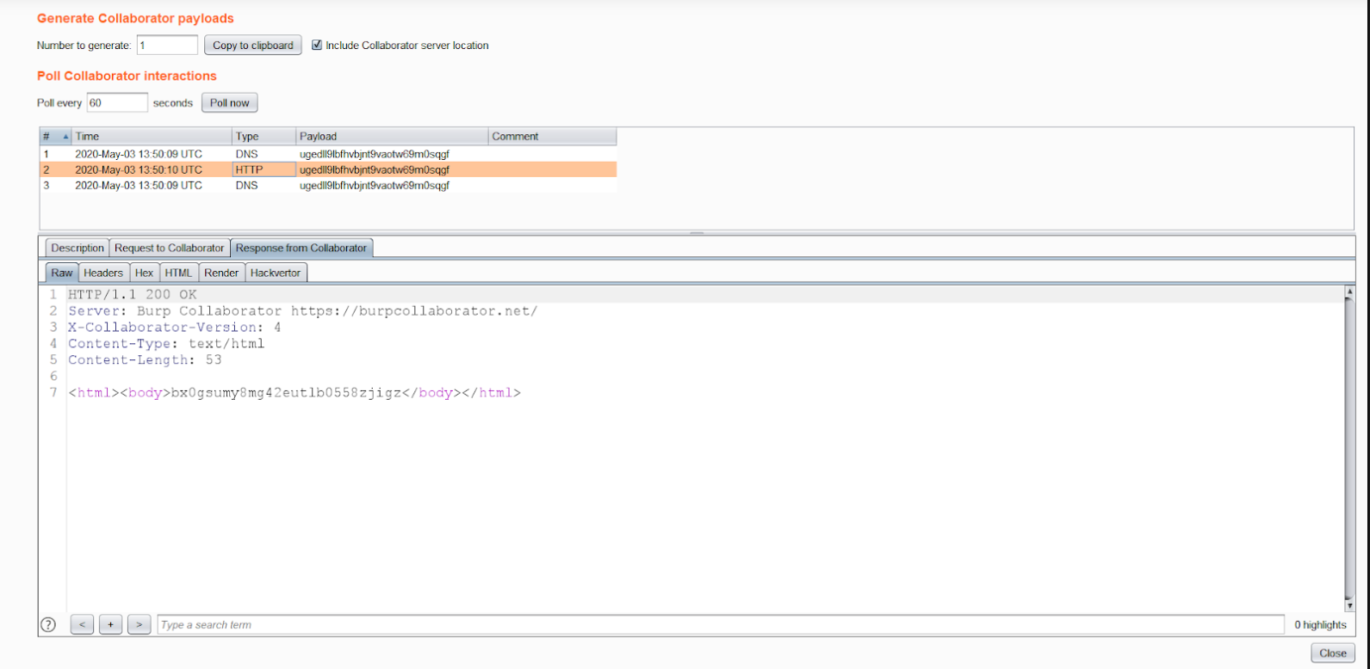Screen dimensions: 1370x669
Task: Focus the Poll every seconds field
Action: (117, 102)
